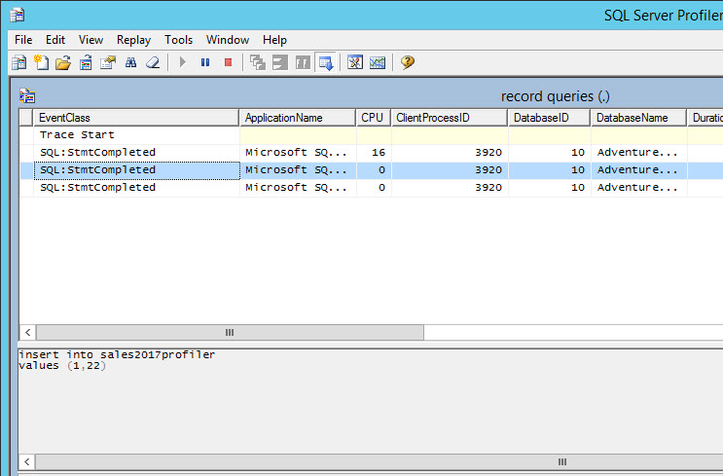Open the Help menu
The image size is (723, 476).
tap(274, 40)
